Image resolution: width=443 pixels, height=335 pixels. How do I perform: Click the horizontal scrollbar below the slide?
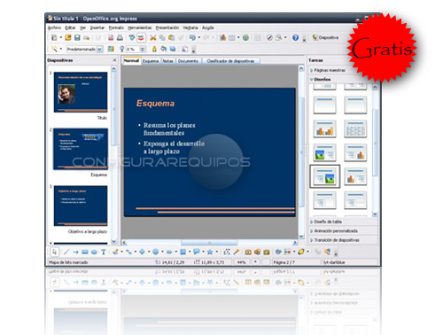209,243
